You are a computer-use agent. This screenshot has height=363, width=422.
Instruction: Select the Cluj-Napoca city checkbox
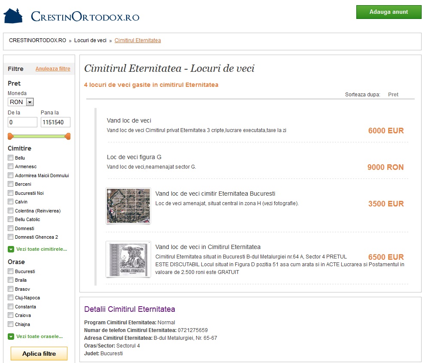pyautogui.click(x=11, y=298)
